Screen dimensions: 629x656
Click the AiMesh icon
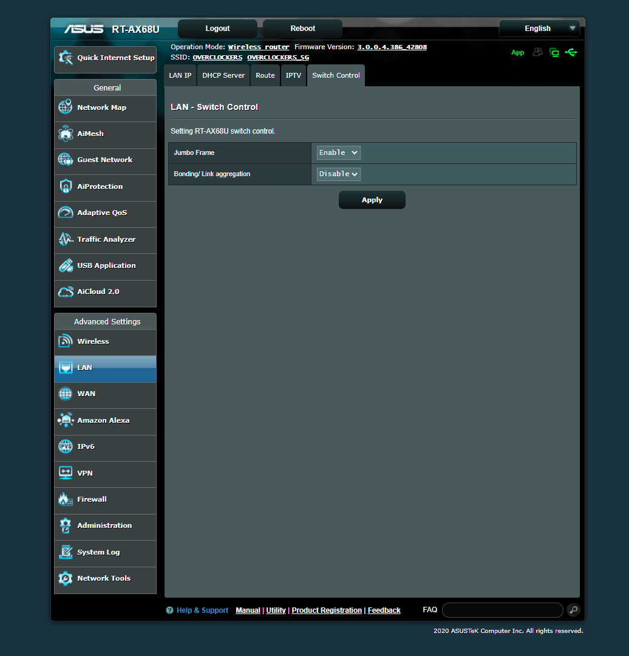66,134
